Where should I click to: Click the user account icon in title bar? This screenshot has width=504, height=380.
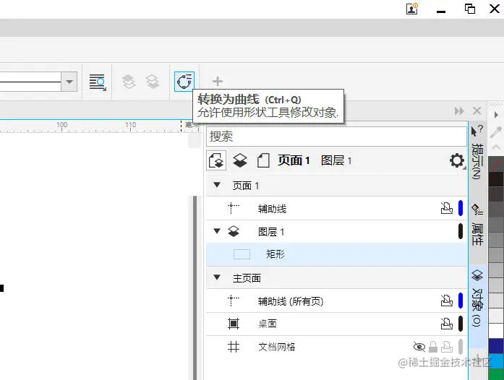411,9
